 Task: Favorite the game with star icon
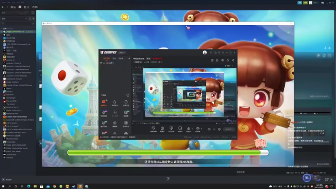pos(330,55)
